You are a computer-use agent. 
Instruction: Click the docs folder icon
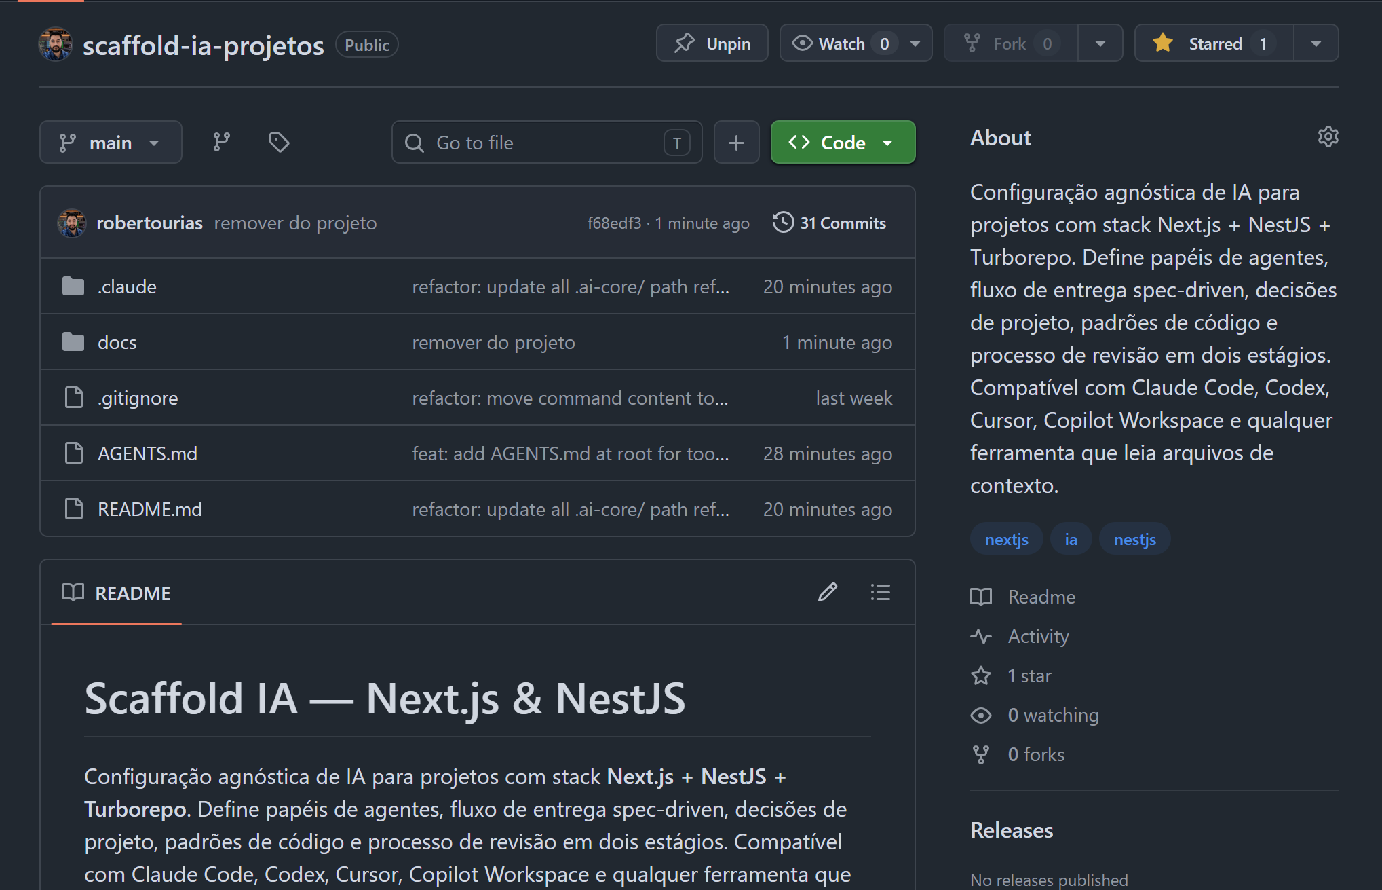pos(73,342)
